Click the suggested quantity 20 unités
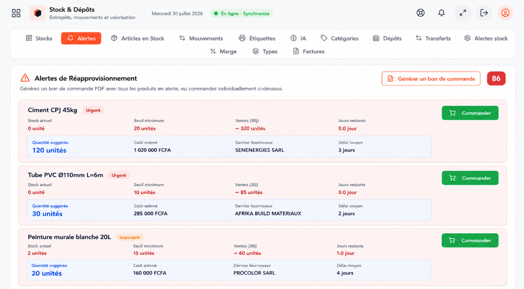 (47, 273)
